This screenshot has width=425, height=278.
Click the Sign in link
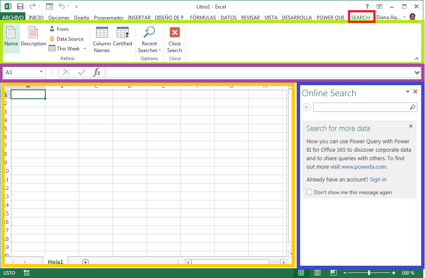[378, 180]
